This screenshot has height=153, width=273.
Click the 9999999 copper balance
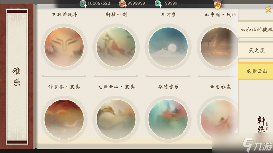point(136,3)
